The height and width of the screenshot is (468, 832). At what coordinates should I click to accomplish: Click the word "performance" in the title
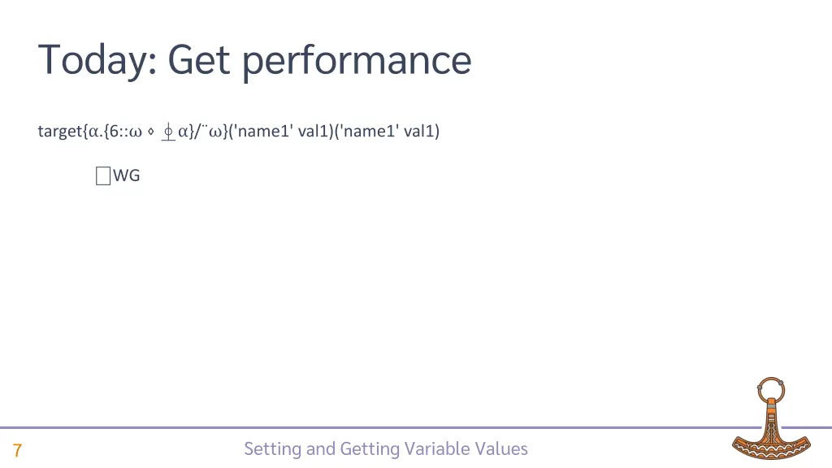(x=356, y=60)
